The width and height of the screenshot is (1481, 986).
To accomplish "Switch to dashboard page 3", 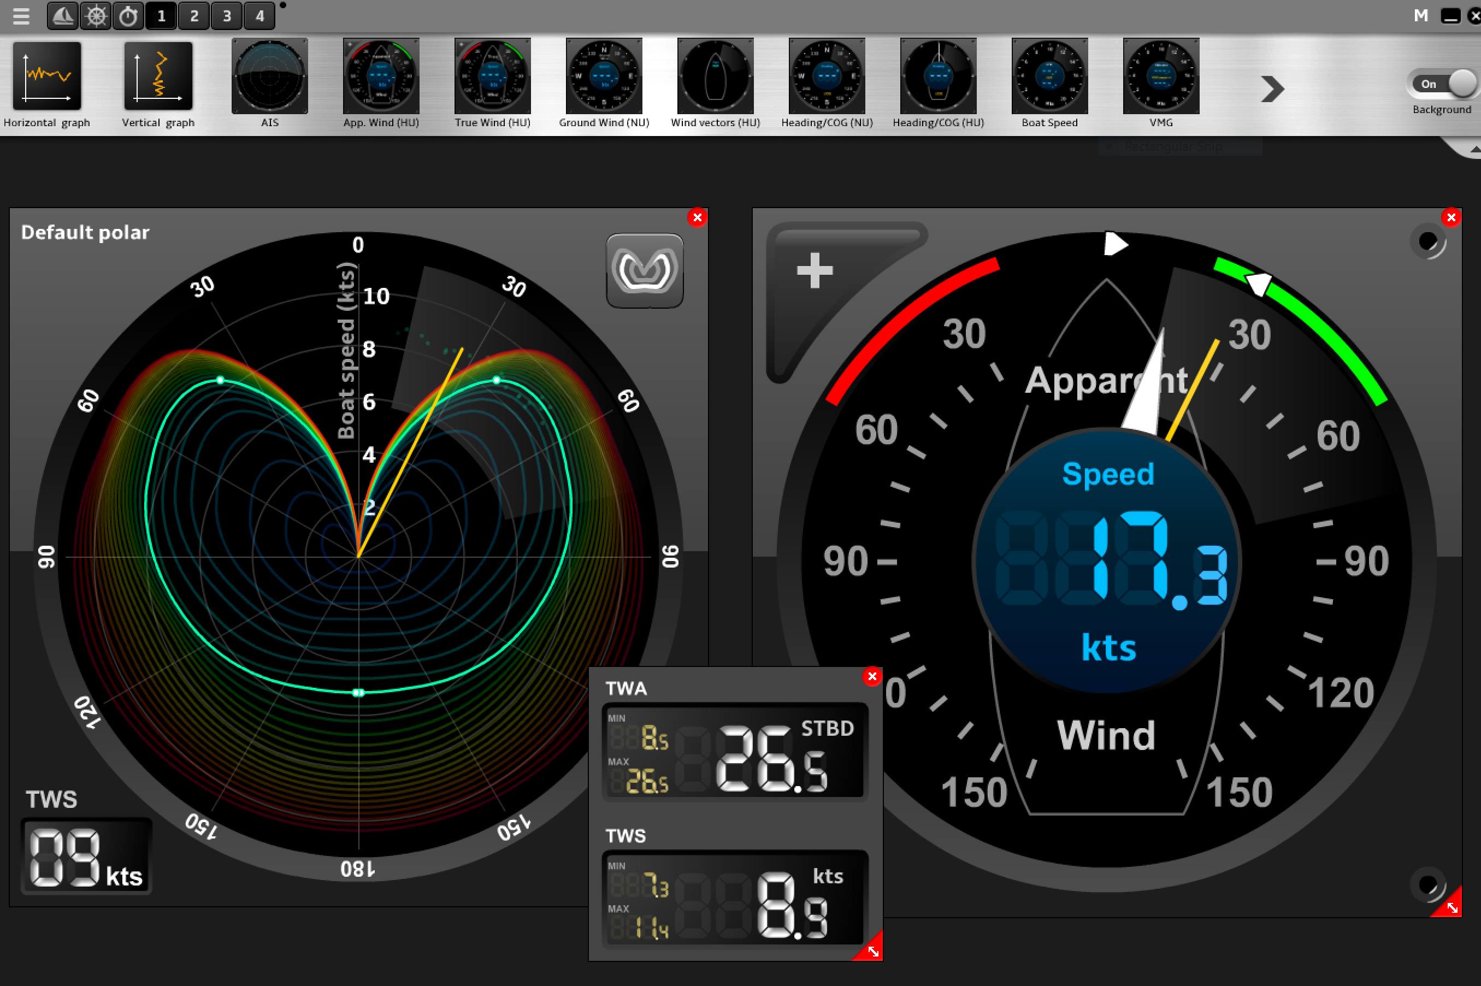I will pos(226,16).
